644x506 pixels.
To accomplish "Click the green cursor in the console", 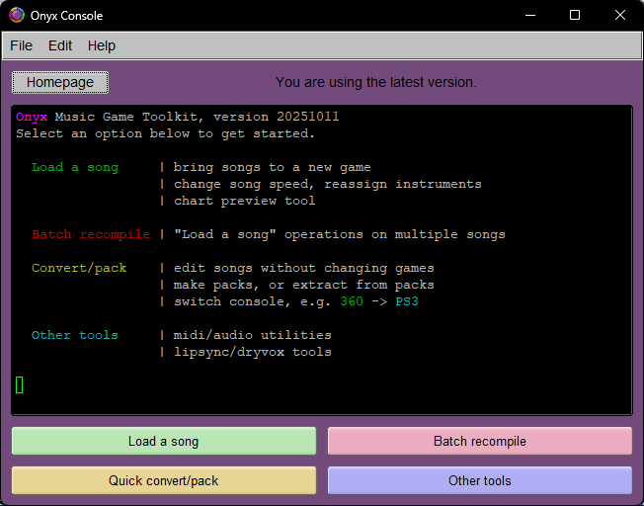I will pyautogui.click(x=20, y=384).
